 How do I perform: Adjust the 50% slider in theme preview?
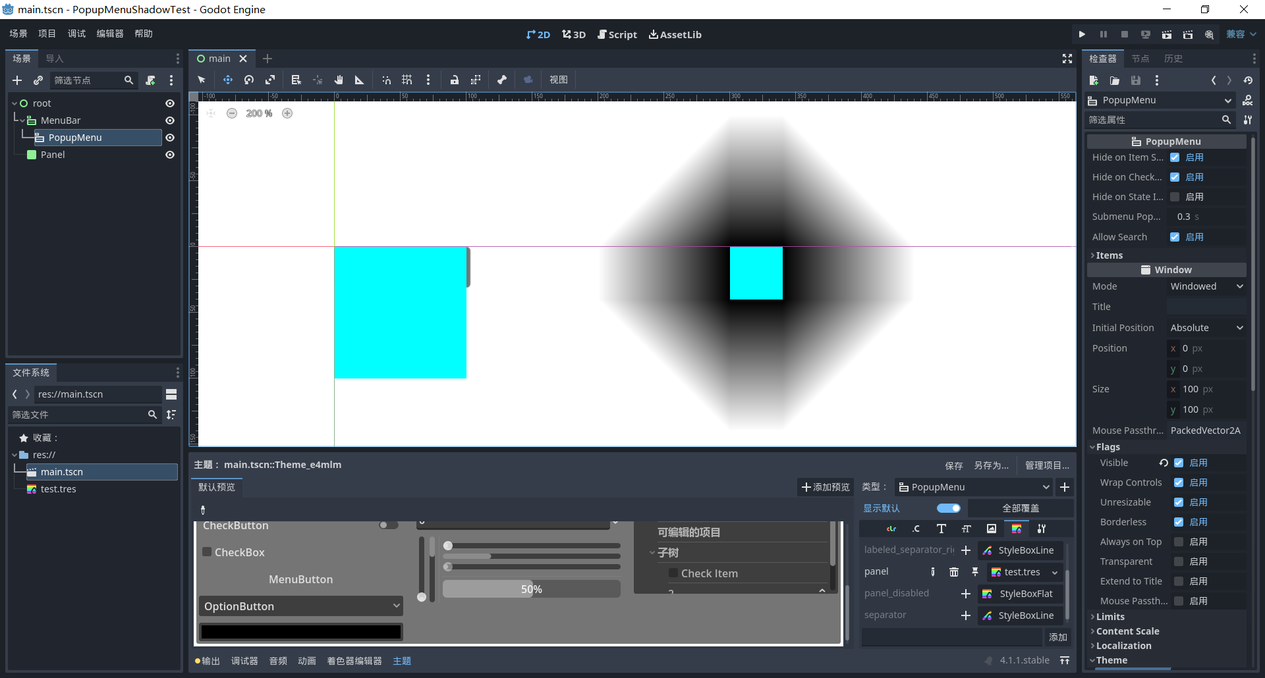(x=532, y=588)
